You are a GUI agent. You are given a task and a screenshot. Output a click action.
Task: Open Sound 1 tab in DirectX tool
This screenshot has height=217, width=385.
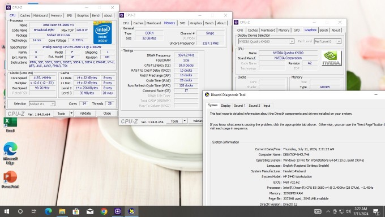(x=239, y=106)
